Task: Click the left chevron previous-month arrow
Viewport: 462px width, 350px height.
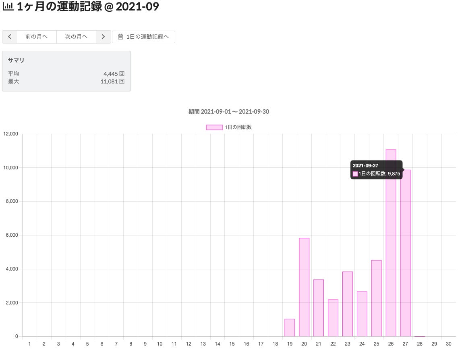Action: 10,37
